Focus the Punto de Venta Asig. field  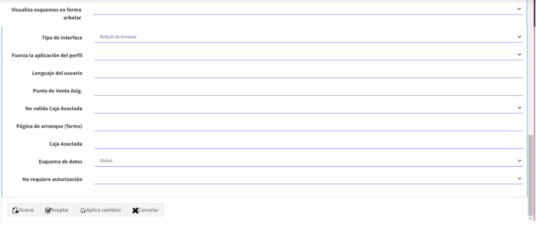tap(308, 90)
